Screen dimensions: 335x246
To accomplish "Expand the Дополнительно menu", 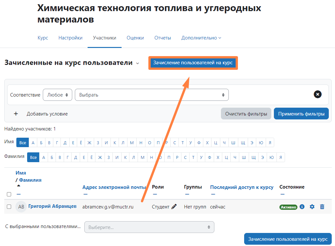I will point(201,38).
